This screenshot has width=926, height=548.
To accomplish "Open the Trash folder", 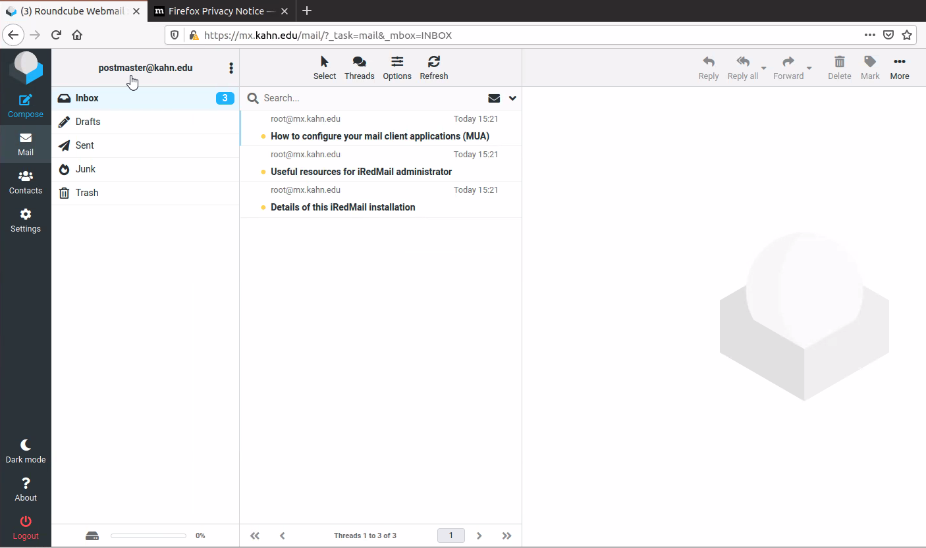I will pos(146,193).
